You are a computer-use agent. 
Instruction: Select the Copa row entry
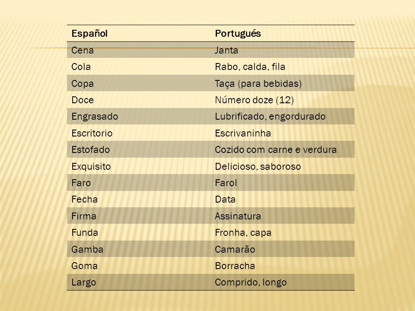point(83,83)
